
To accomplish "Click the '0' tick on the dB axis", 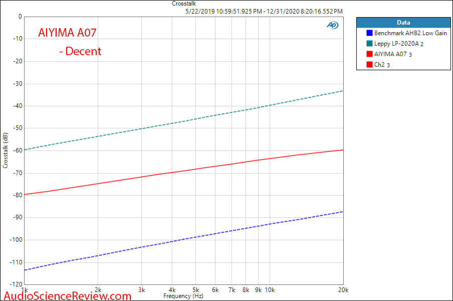I will point(20,17).
